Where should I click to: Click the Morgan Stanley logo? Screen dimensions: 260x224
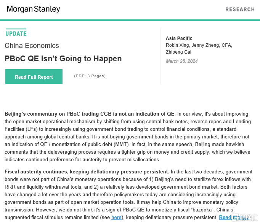[x=33, y=9]
